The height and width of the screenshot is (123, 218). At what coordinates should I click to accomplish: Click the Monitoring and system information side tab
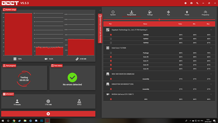[x=100, y=29]
